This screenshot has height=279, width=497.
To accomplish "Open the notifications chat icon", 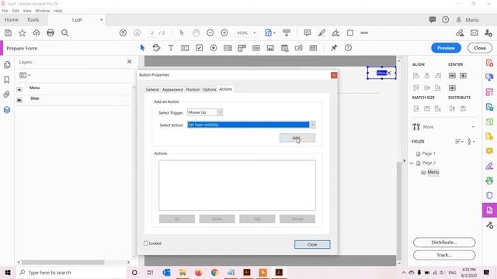I will tap(433, 19).
